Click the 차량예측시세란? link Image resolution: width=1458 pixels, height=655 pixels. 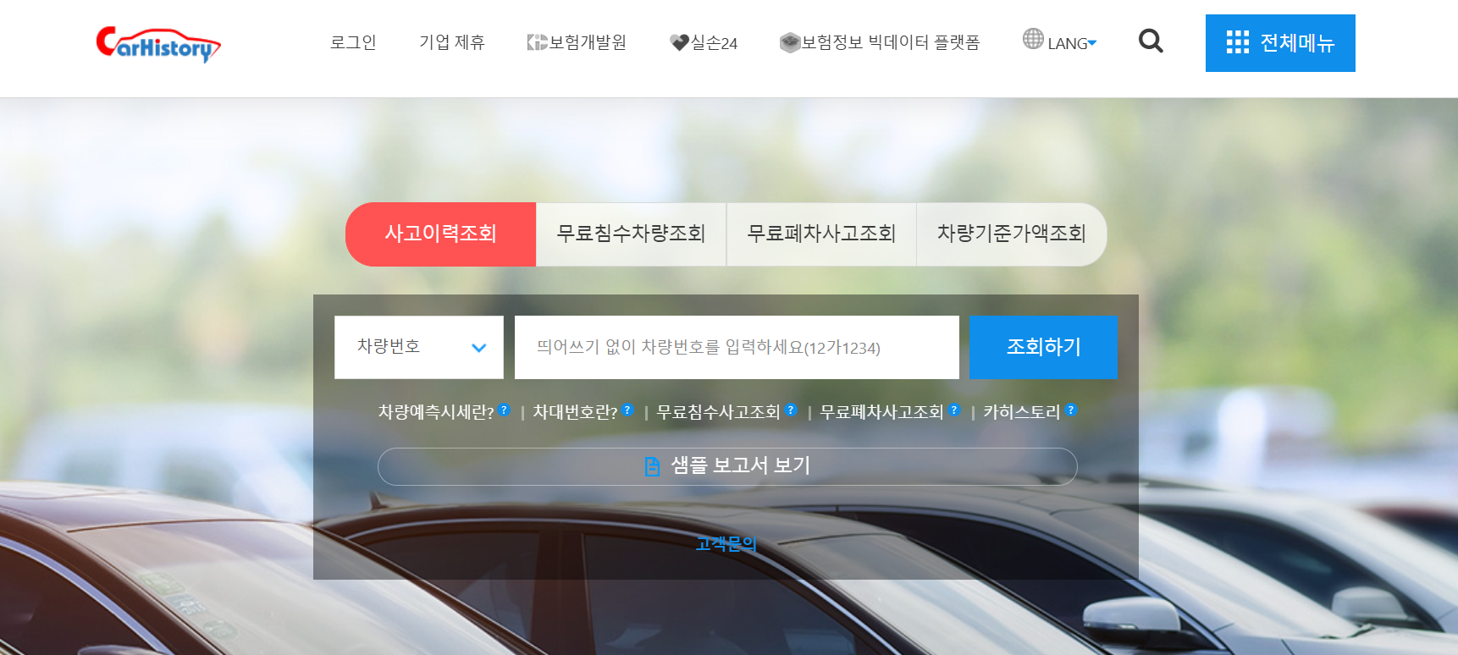(436, 412)
